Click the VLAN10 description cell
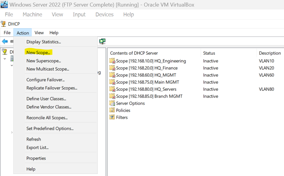The image size is (284, 176). click(267, 61)
